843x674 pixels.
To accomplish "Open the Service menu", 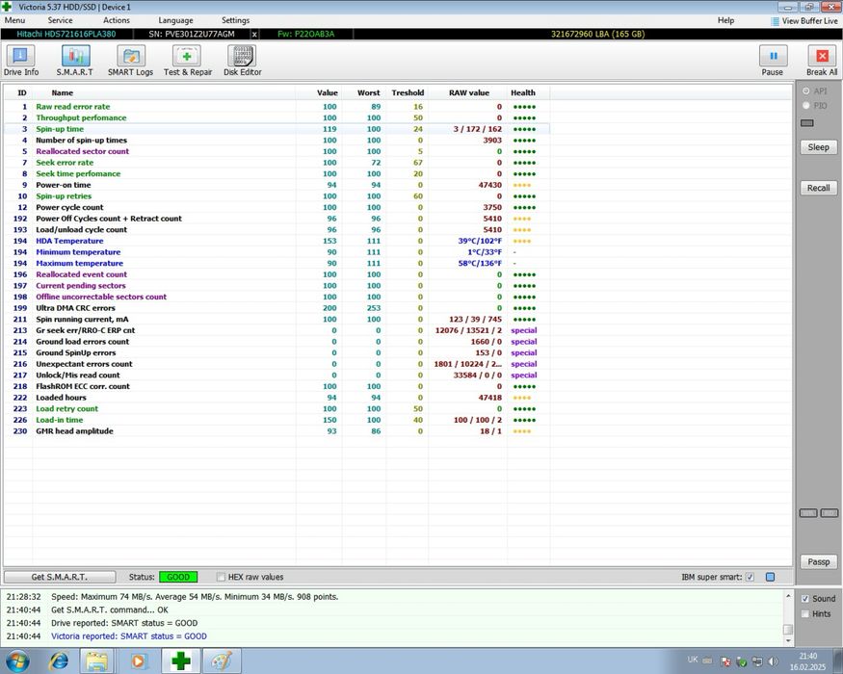I will coord(60,20).
